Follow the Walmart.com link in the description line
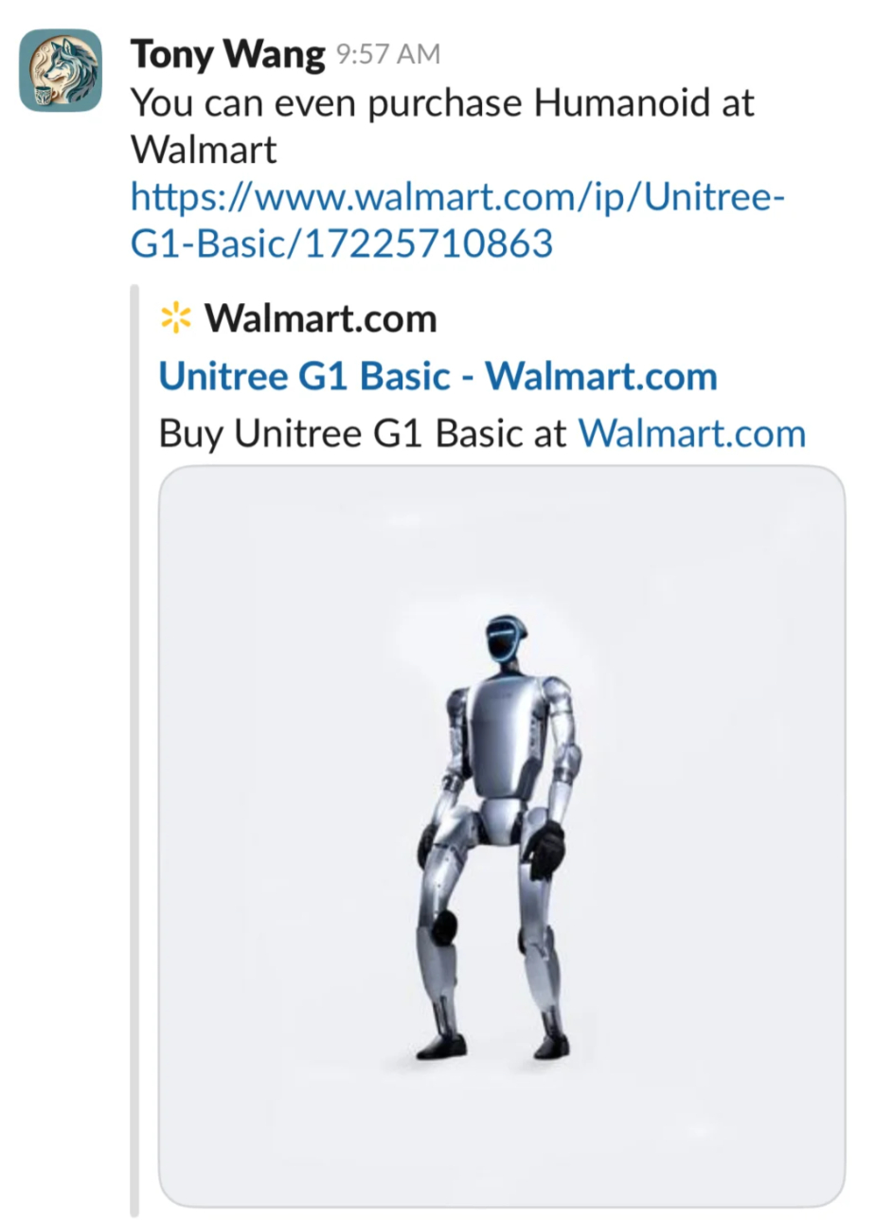The width and height of the screenshot is (875, 1222). point(692,433)
